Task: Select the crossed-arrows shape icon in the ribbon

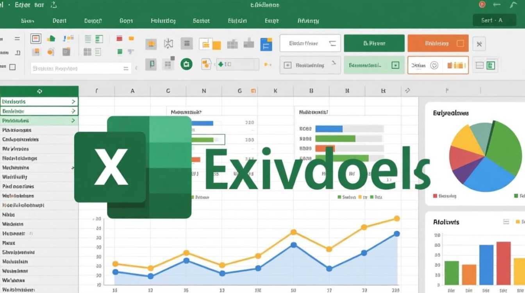Action: coord(168,43)
